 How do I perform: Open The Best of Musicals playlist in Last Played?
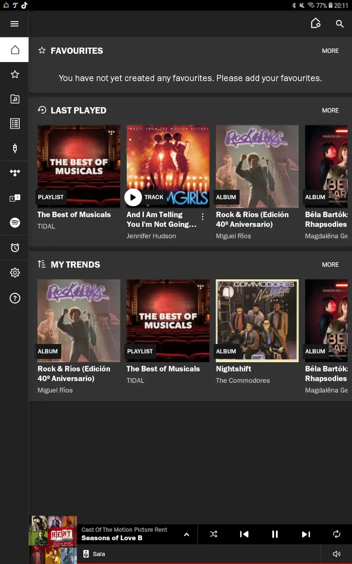(x=79, y=167)
